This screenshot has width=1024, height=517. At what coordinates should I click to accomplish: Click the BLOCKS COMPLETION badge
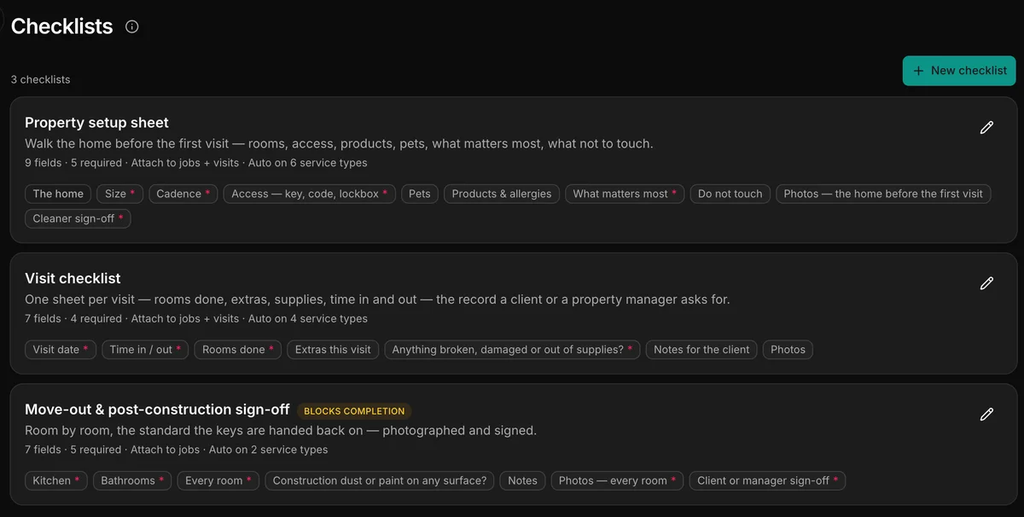tap(354, 411)
